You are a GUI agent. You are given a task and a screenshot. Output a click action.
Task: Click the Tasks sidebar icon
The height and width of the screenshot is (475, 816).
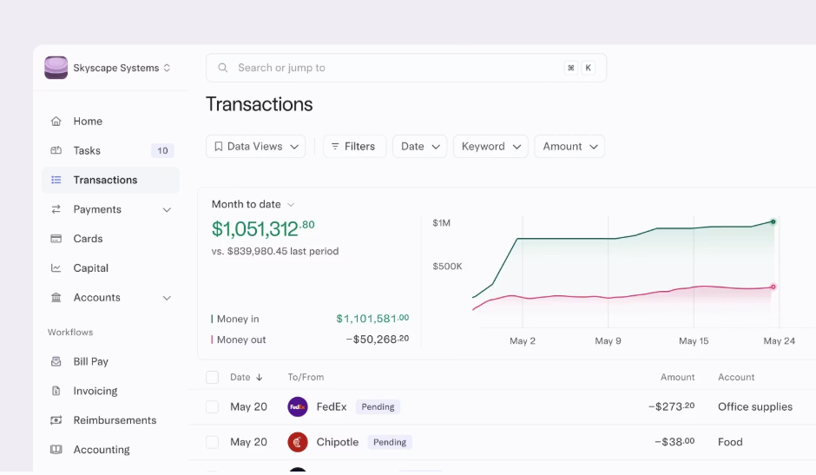56,150
